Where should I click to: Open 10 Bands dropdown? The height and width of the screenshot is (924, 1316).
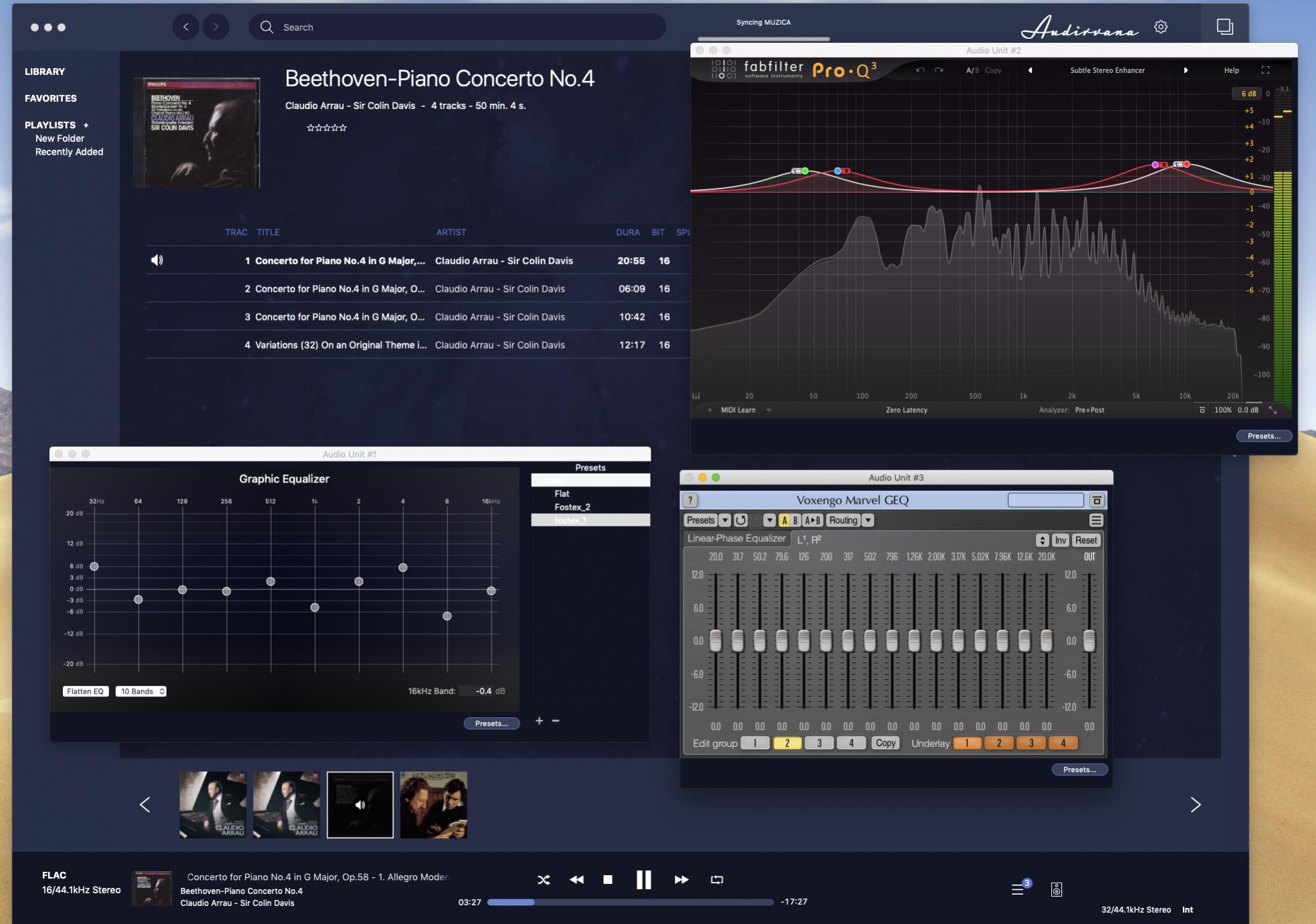(x=141, y=691)
